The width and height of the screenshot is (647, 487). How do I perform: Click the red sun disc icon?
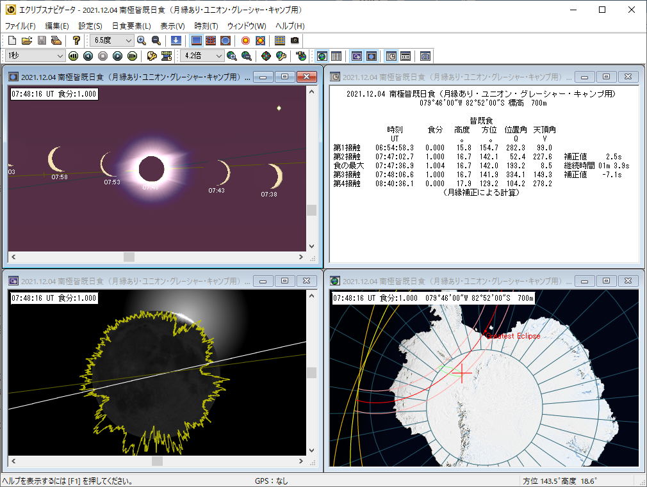245,40
